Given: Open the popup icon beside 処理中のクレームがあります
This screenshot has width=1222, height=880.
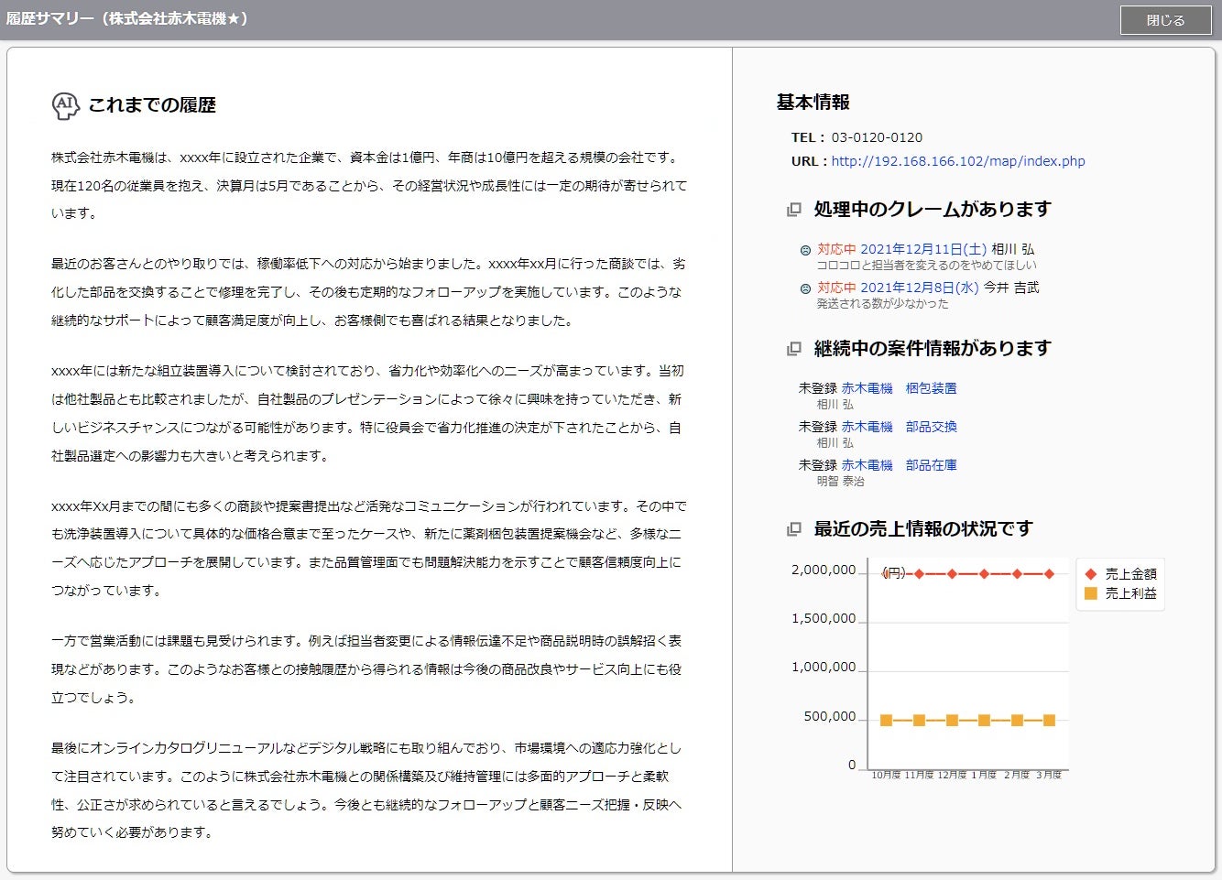Looking at the screenshot, I should (794, 210).
